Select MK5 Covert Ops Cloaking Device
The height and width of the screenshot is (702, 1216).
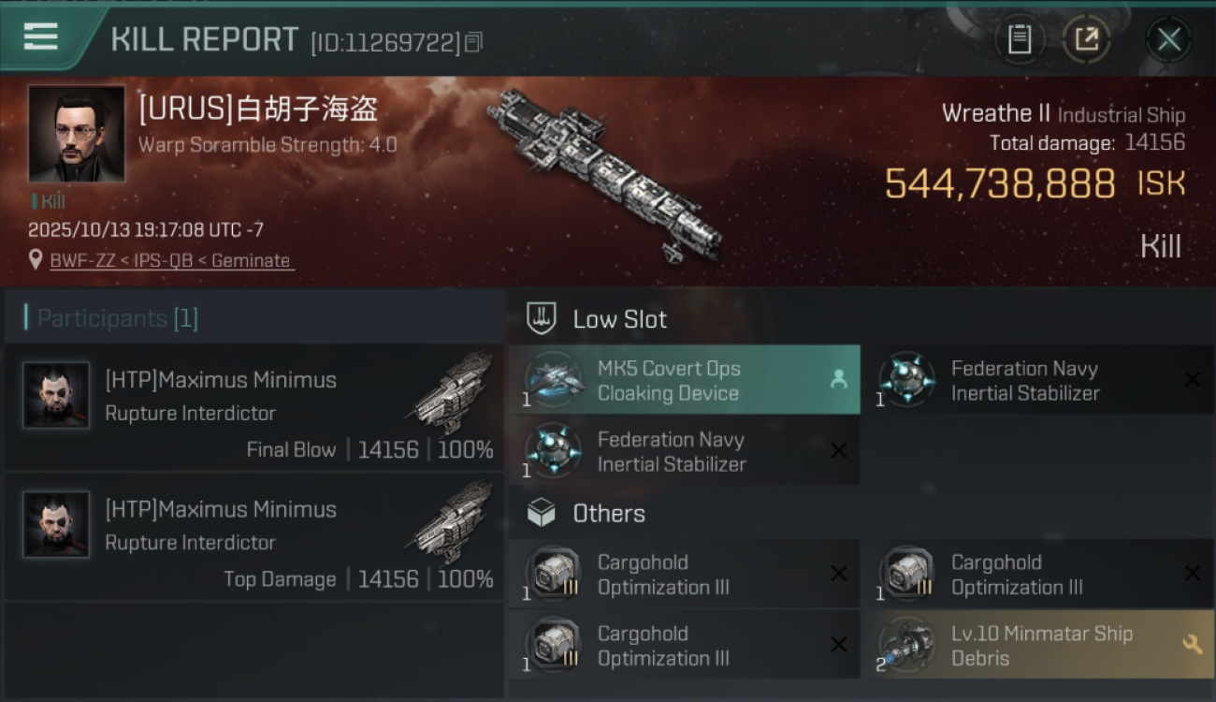tap(685, 380)
